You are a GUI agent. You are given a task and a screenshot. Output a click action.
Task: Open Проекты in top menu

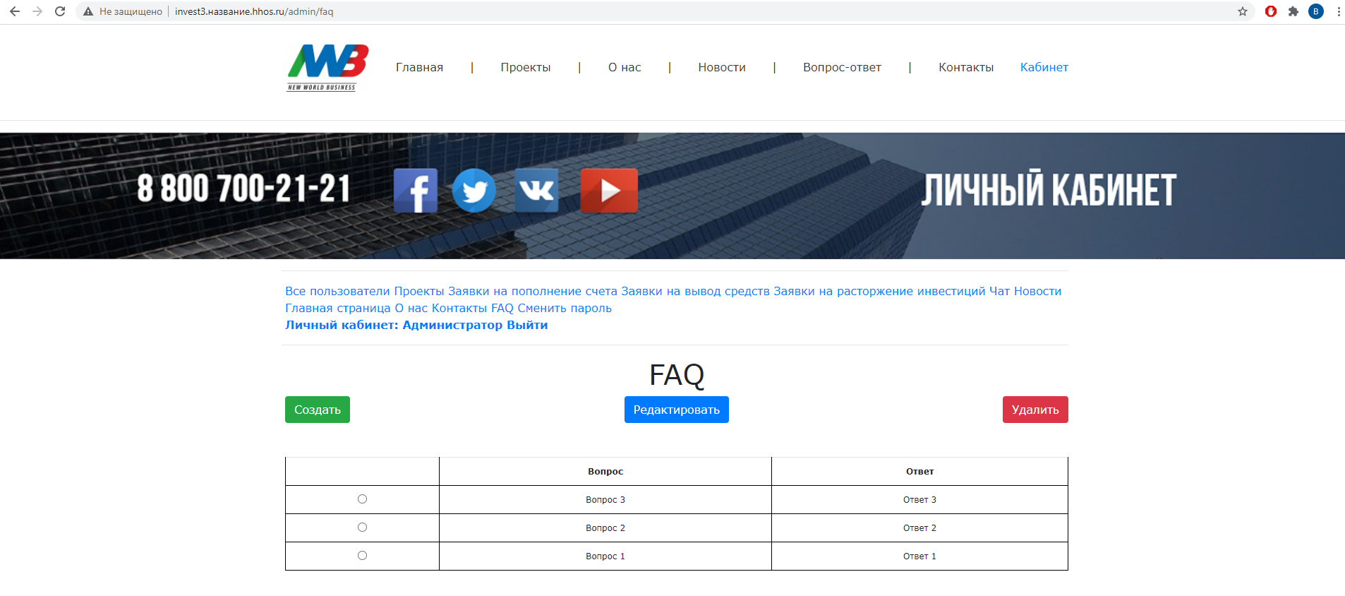point(526,67)
